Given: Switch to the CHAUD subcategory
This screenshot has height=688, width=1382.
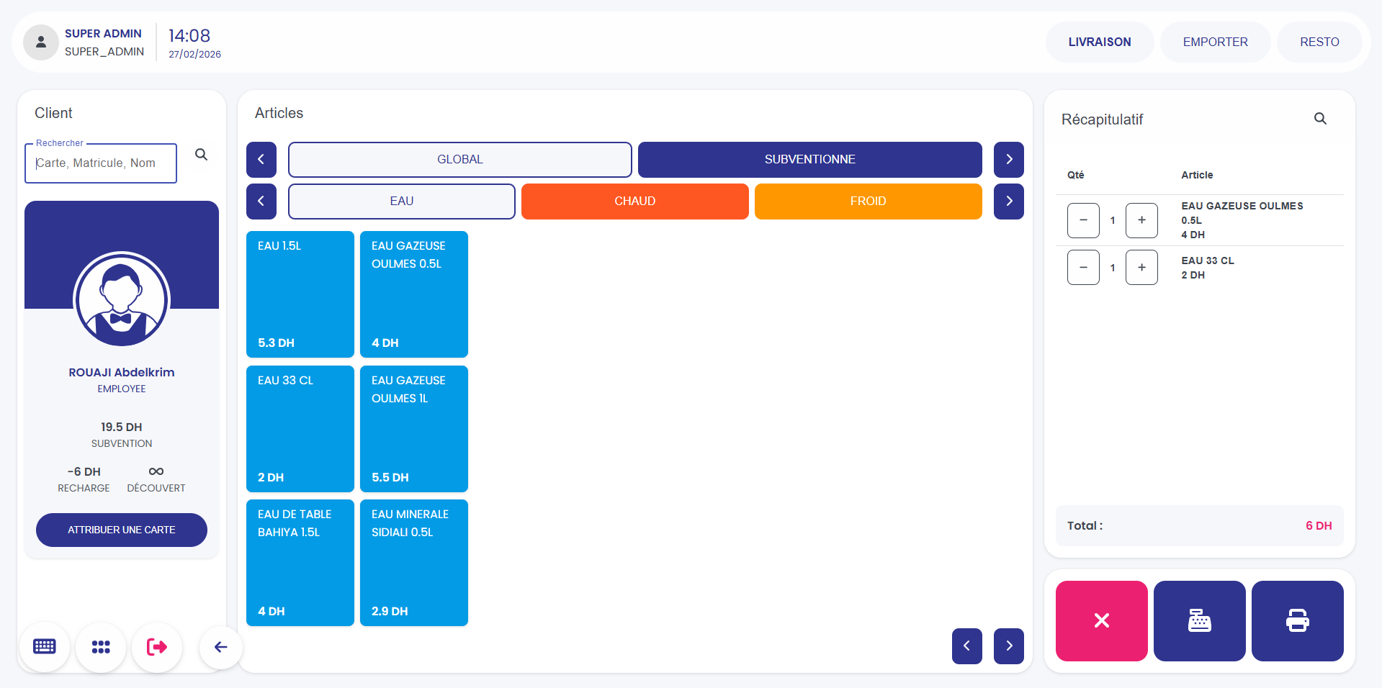Looking at the screenshot, I should pos(634,202).
